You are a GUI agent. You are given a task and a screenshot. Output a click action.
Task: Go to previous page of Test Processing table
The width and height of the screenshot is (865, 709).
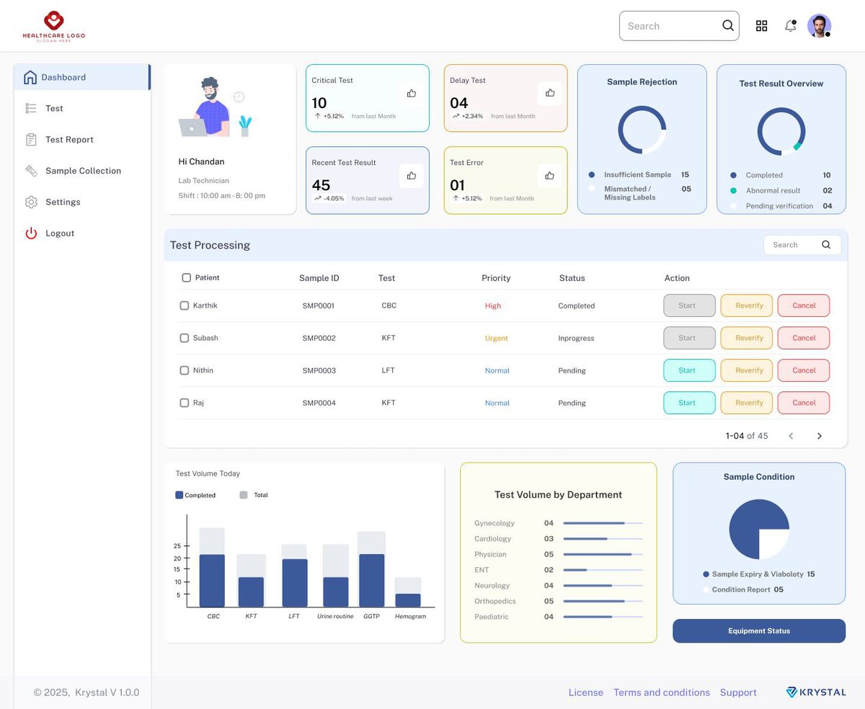pyautogui.click(x=791, y=436)
